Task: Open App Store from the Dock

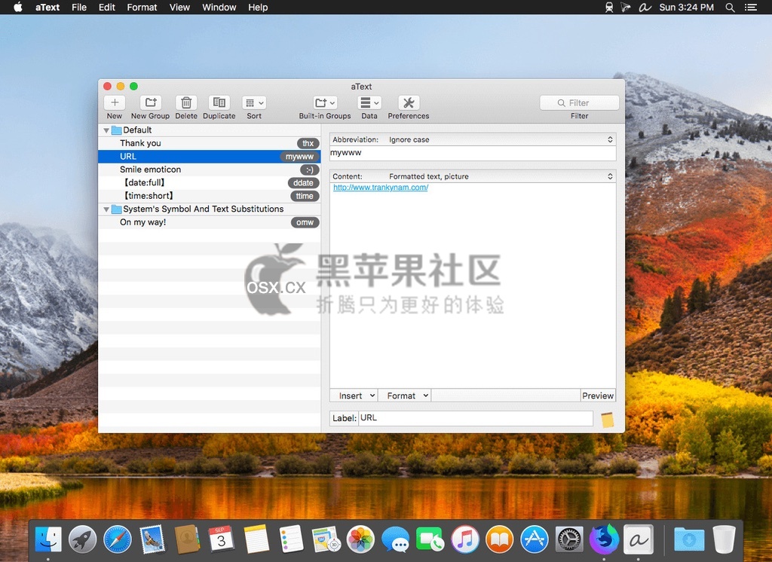Action: (535, 539)
